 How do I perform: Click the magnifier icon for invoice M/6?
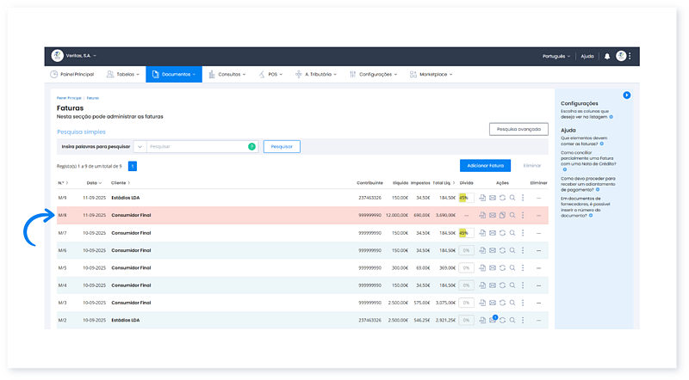[512, 250]
